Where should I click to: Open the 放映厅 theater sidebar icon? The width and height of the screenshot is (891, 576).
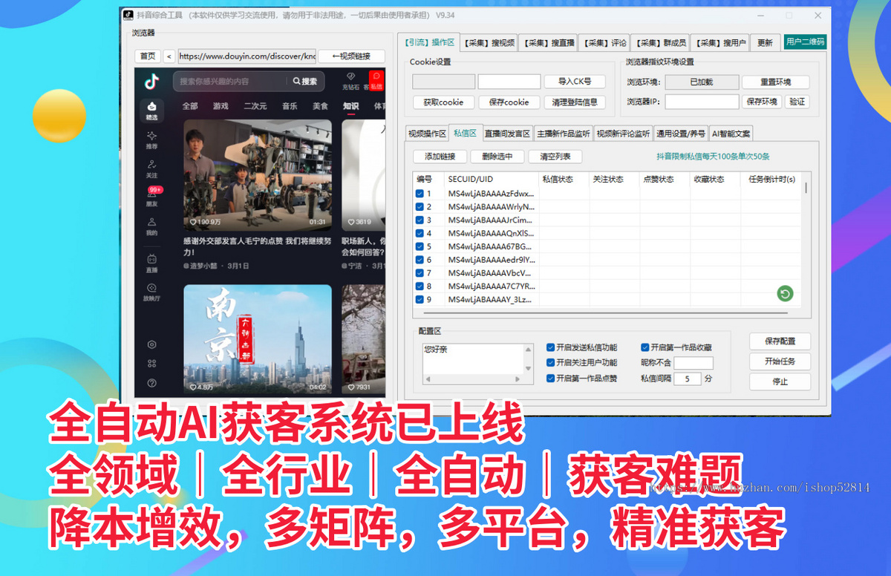pyautogui.click(x=151, y=292)
